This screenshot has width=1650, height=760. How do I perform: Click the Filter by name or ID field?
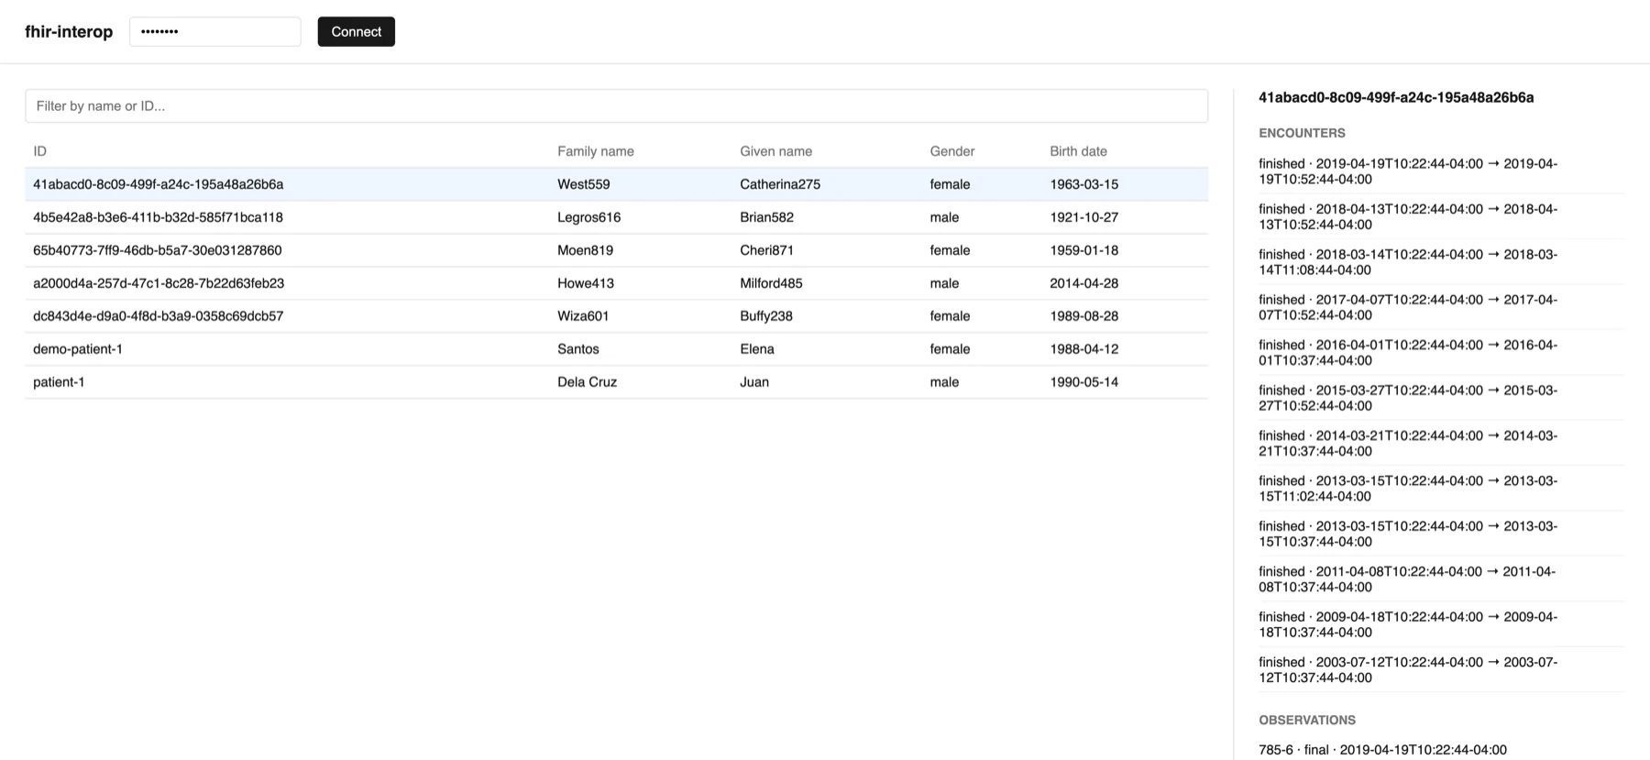(616, 105)
